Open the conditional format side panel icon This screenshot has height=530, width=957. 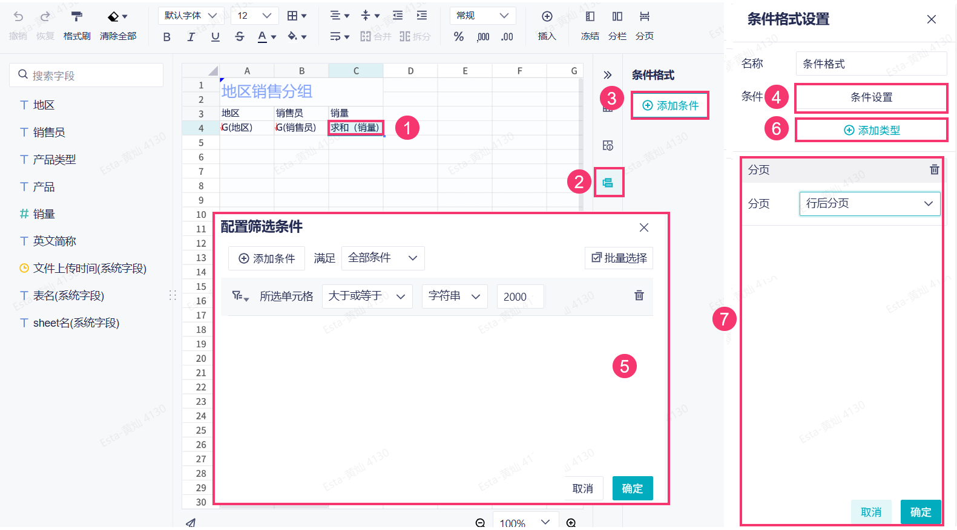pyautogui.click(x=608, y=183)
